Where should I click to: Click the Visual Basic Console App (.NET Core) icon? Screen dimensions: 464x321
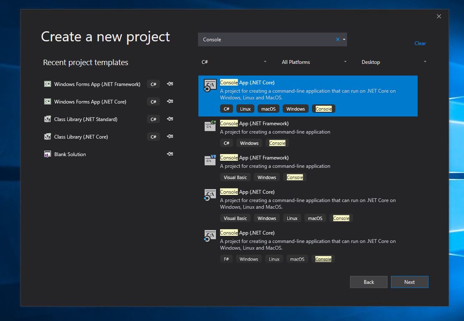pyautogui.click(x=210, y=195)
